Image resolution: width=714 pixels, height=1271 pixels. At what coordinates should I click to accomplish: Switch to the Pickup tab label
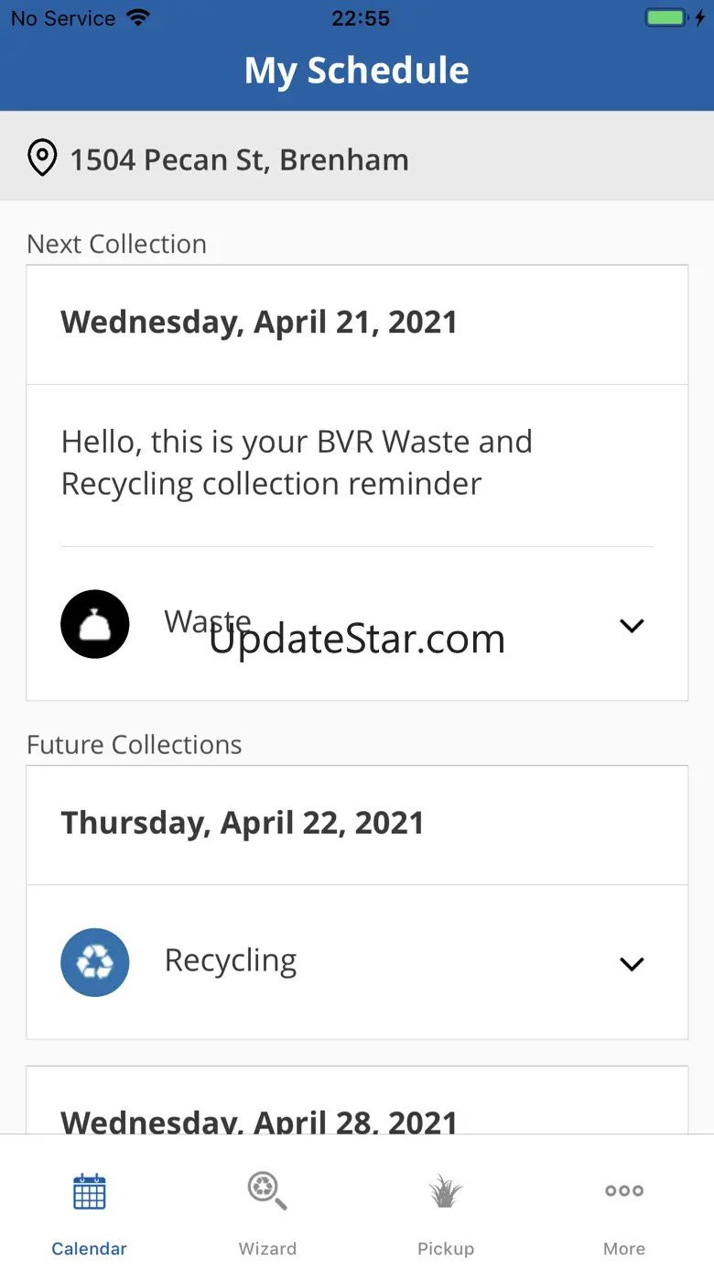[x=446, y=1248]
